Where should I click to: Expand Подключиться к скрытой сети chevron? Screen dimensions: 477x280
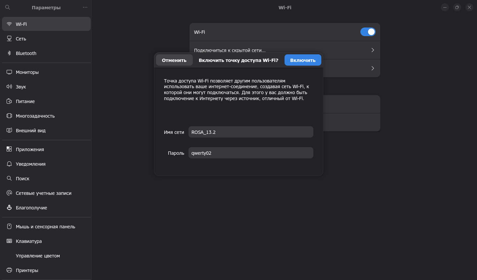pos(373,50)
